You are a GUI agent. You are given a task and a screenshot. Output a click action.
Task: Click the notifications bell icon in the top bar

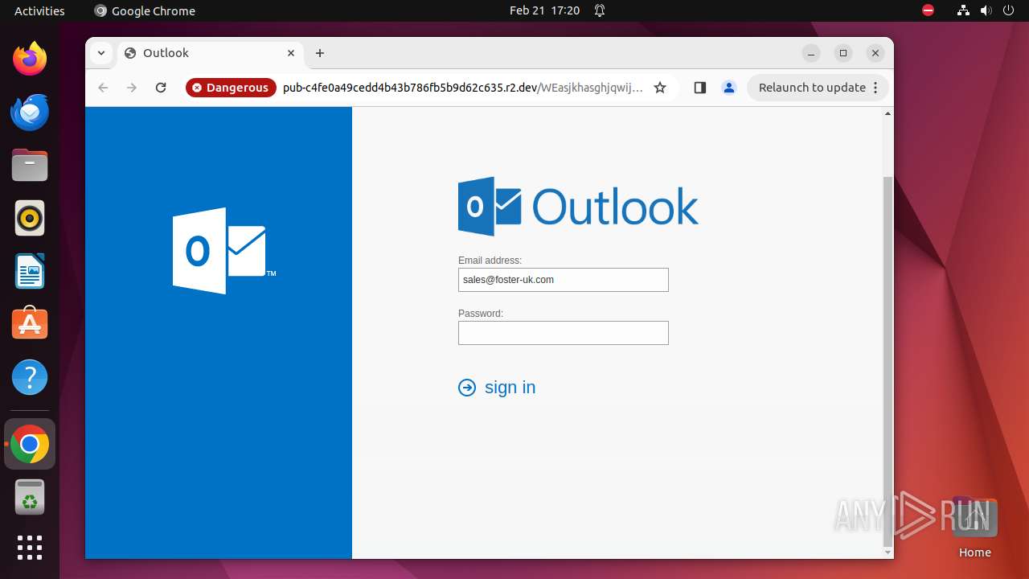coord(600,10)
